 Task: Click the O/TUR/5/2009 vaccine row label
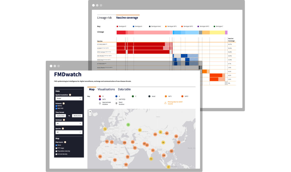click(x=102, y=44)
